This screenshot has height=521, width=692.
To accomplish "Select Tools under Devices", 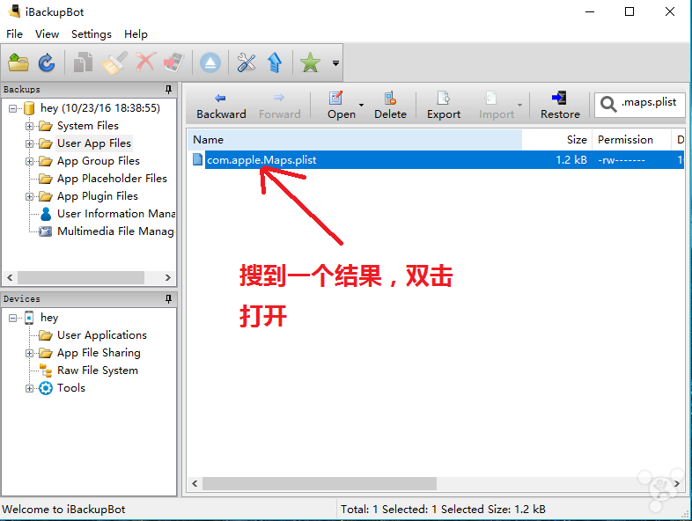I will coord(71,388).
